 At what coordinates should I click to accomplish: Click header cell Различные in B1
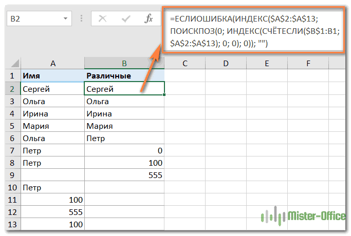[124, 76]
